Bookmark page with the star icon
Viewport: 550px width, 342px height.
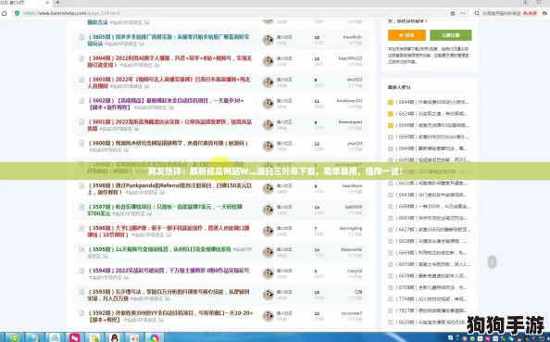click(453, 13)
